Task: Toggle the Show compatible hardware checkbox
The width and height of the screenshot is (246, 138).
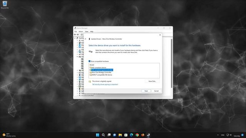Action: tap(90, 61)
